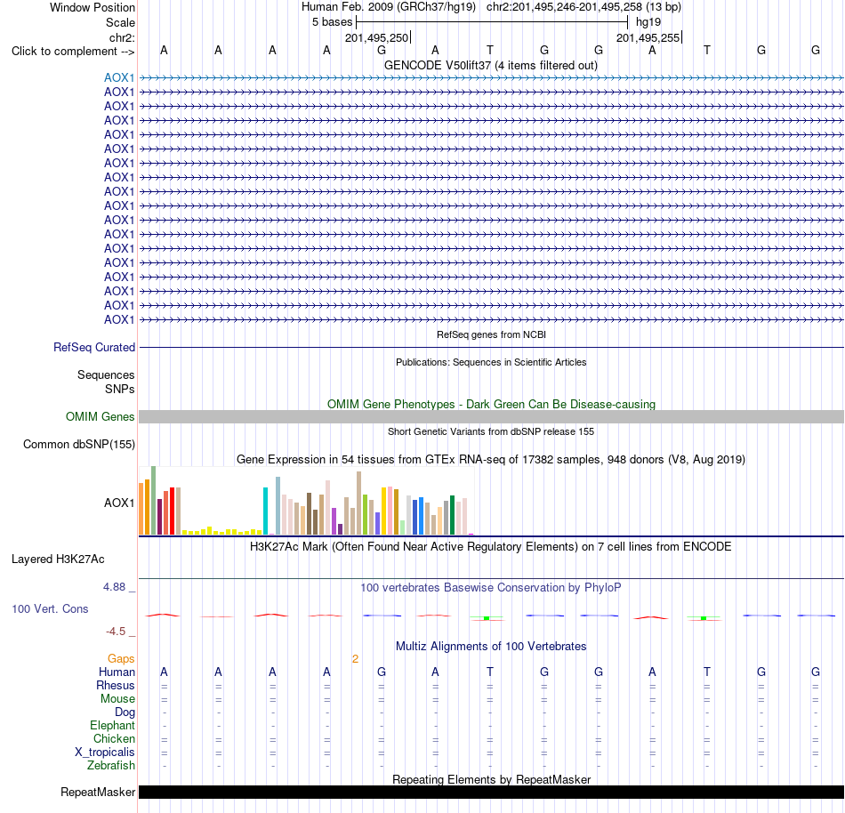Click 'Publications: Sequences in Scientific Articles' title
The width and height of the screenshot is (845, 813).
[x=491, y=362]
